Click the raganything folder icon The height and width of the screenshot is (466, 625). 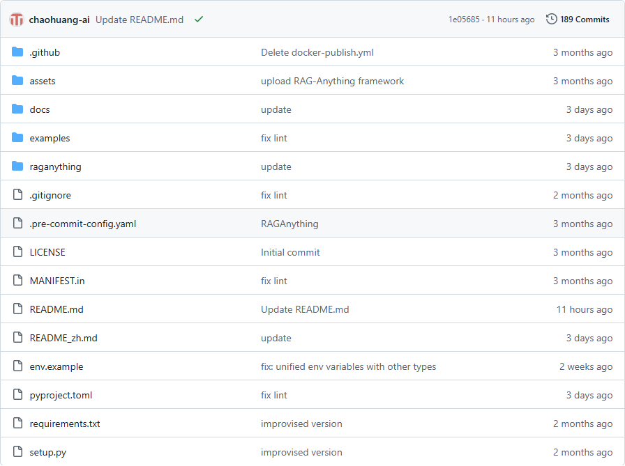[x=17, y=166]
